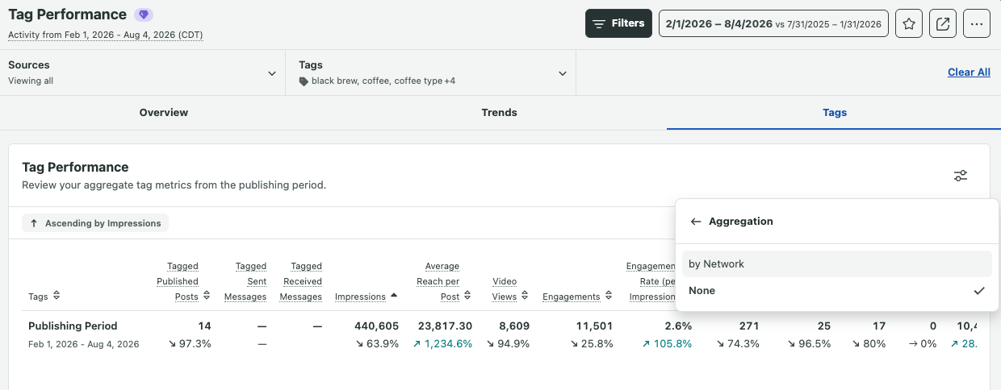Click the Clear All link
This screenshot has height=390, width=1001.
[969, 73]
